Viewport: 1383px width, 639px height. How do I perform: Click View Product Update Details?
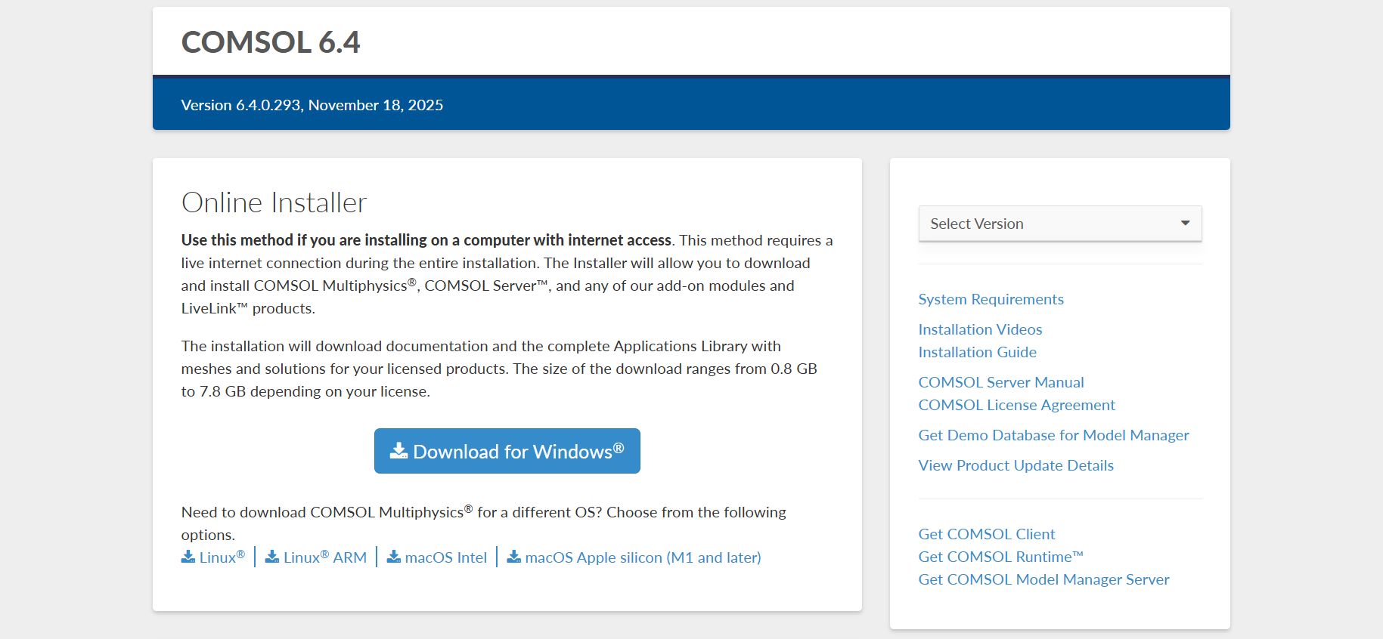[1016, 465]
